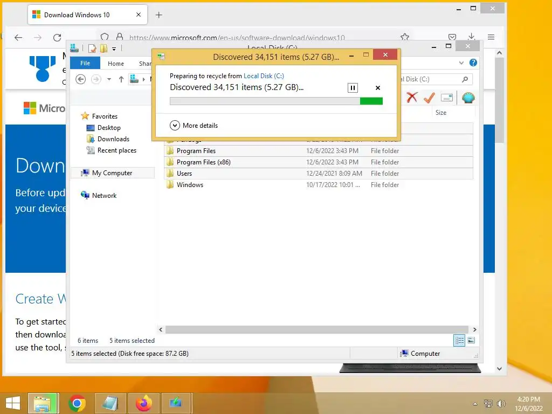Open the Windows Start button

coord(13,403)
